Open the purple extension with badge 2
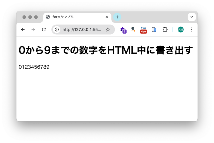Viewport: 214px width, 143px height. pos(123,30)
